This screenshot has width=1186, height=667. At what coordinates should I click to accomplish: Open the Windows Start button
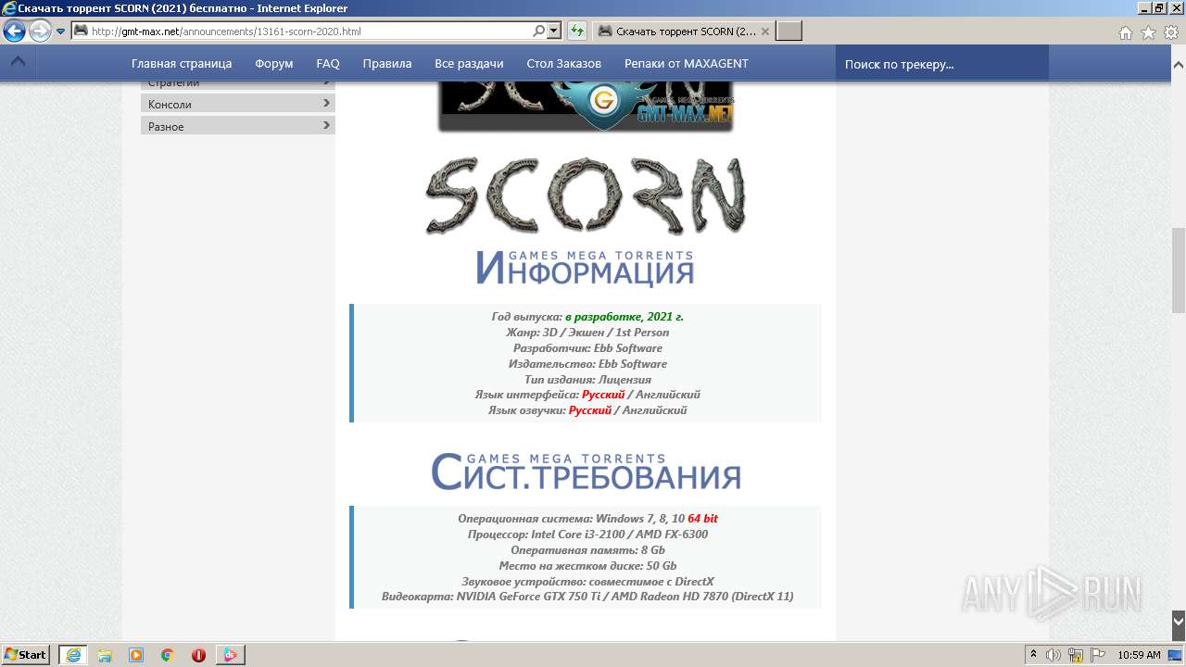pos(26,654)
